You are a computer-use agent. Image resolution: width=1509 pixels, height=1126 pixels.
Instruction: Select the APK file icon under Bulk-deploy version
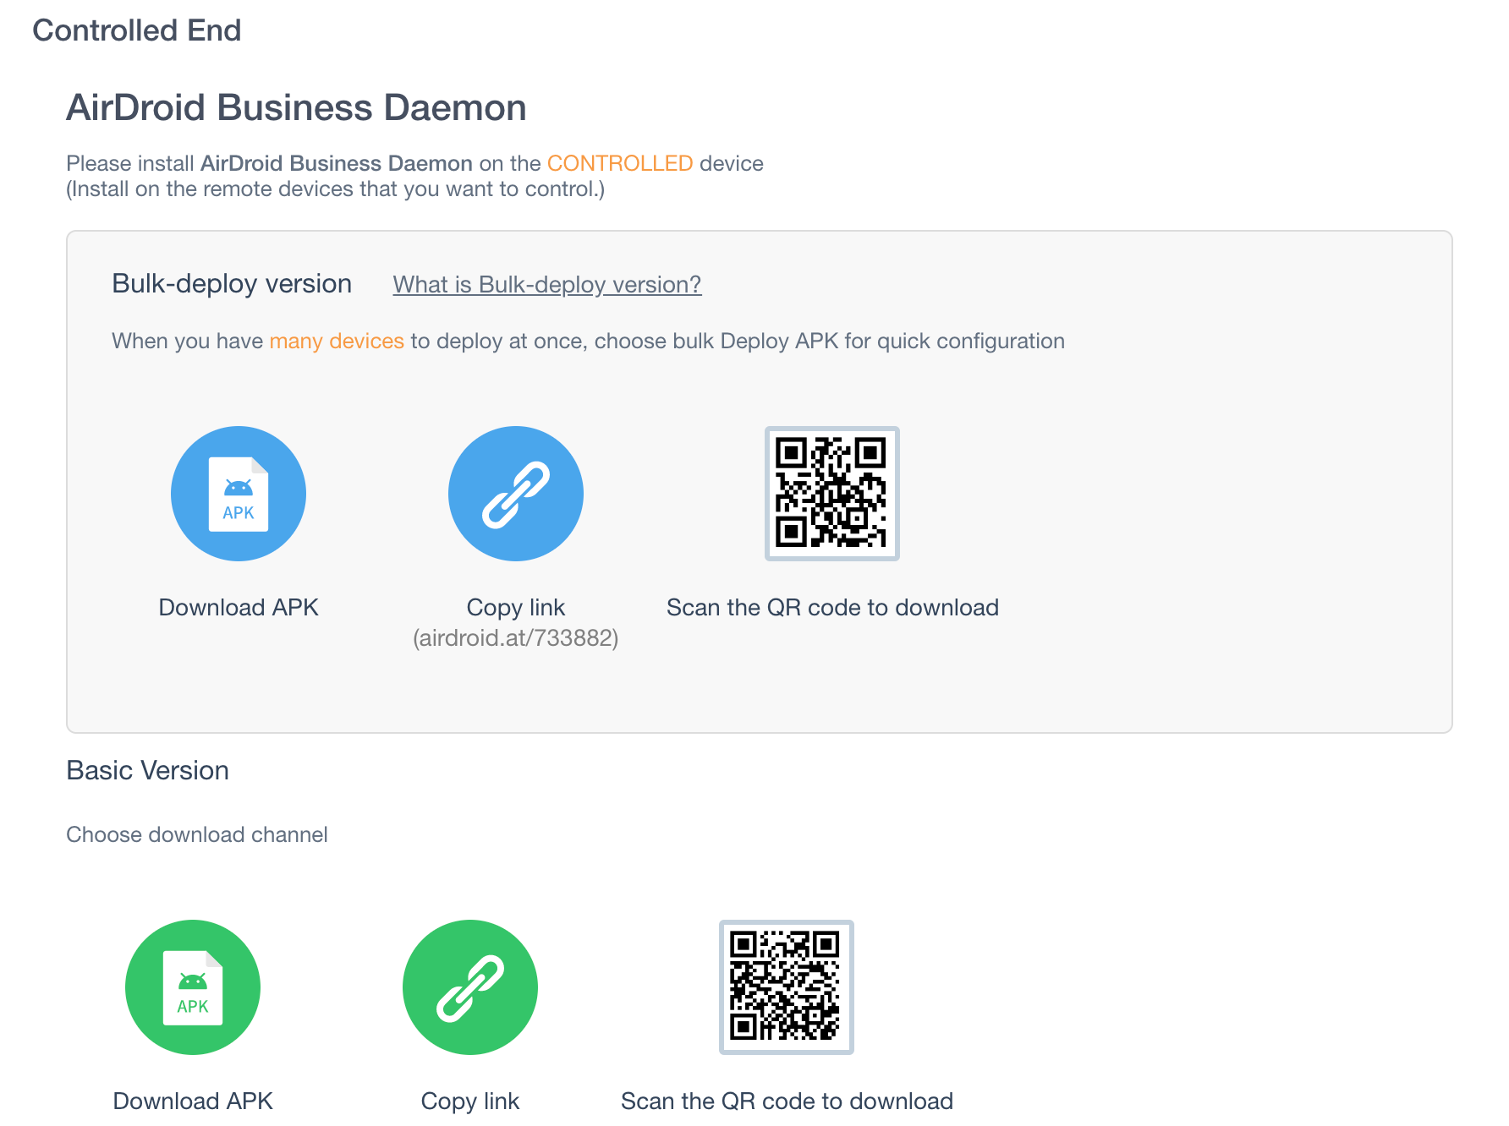238,494
